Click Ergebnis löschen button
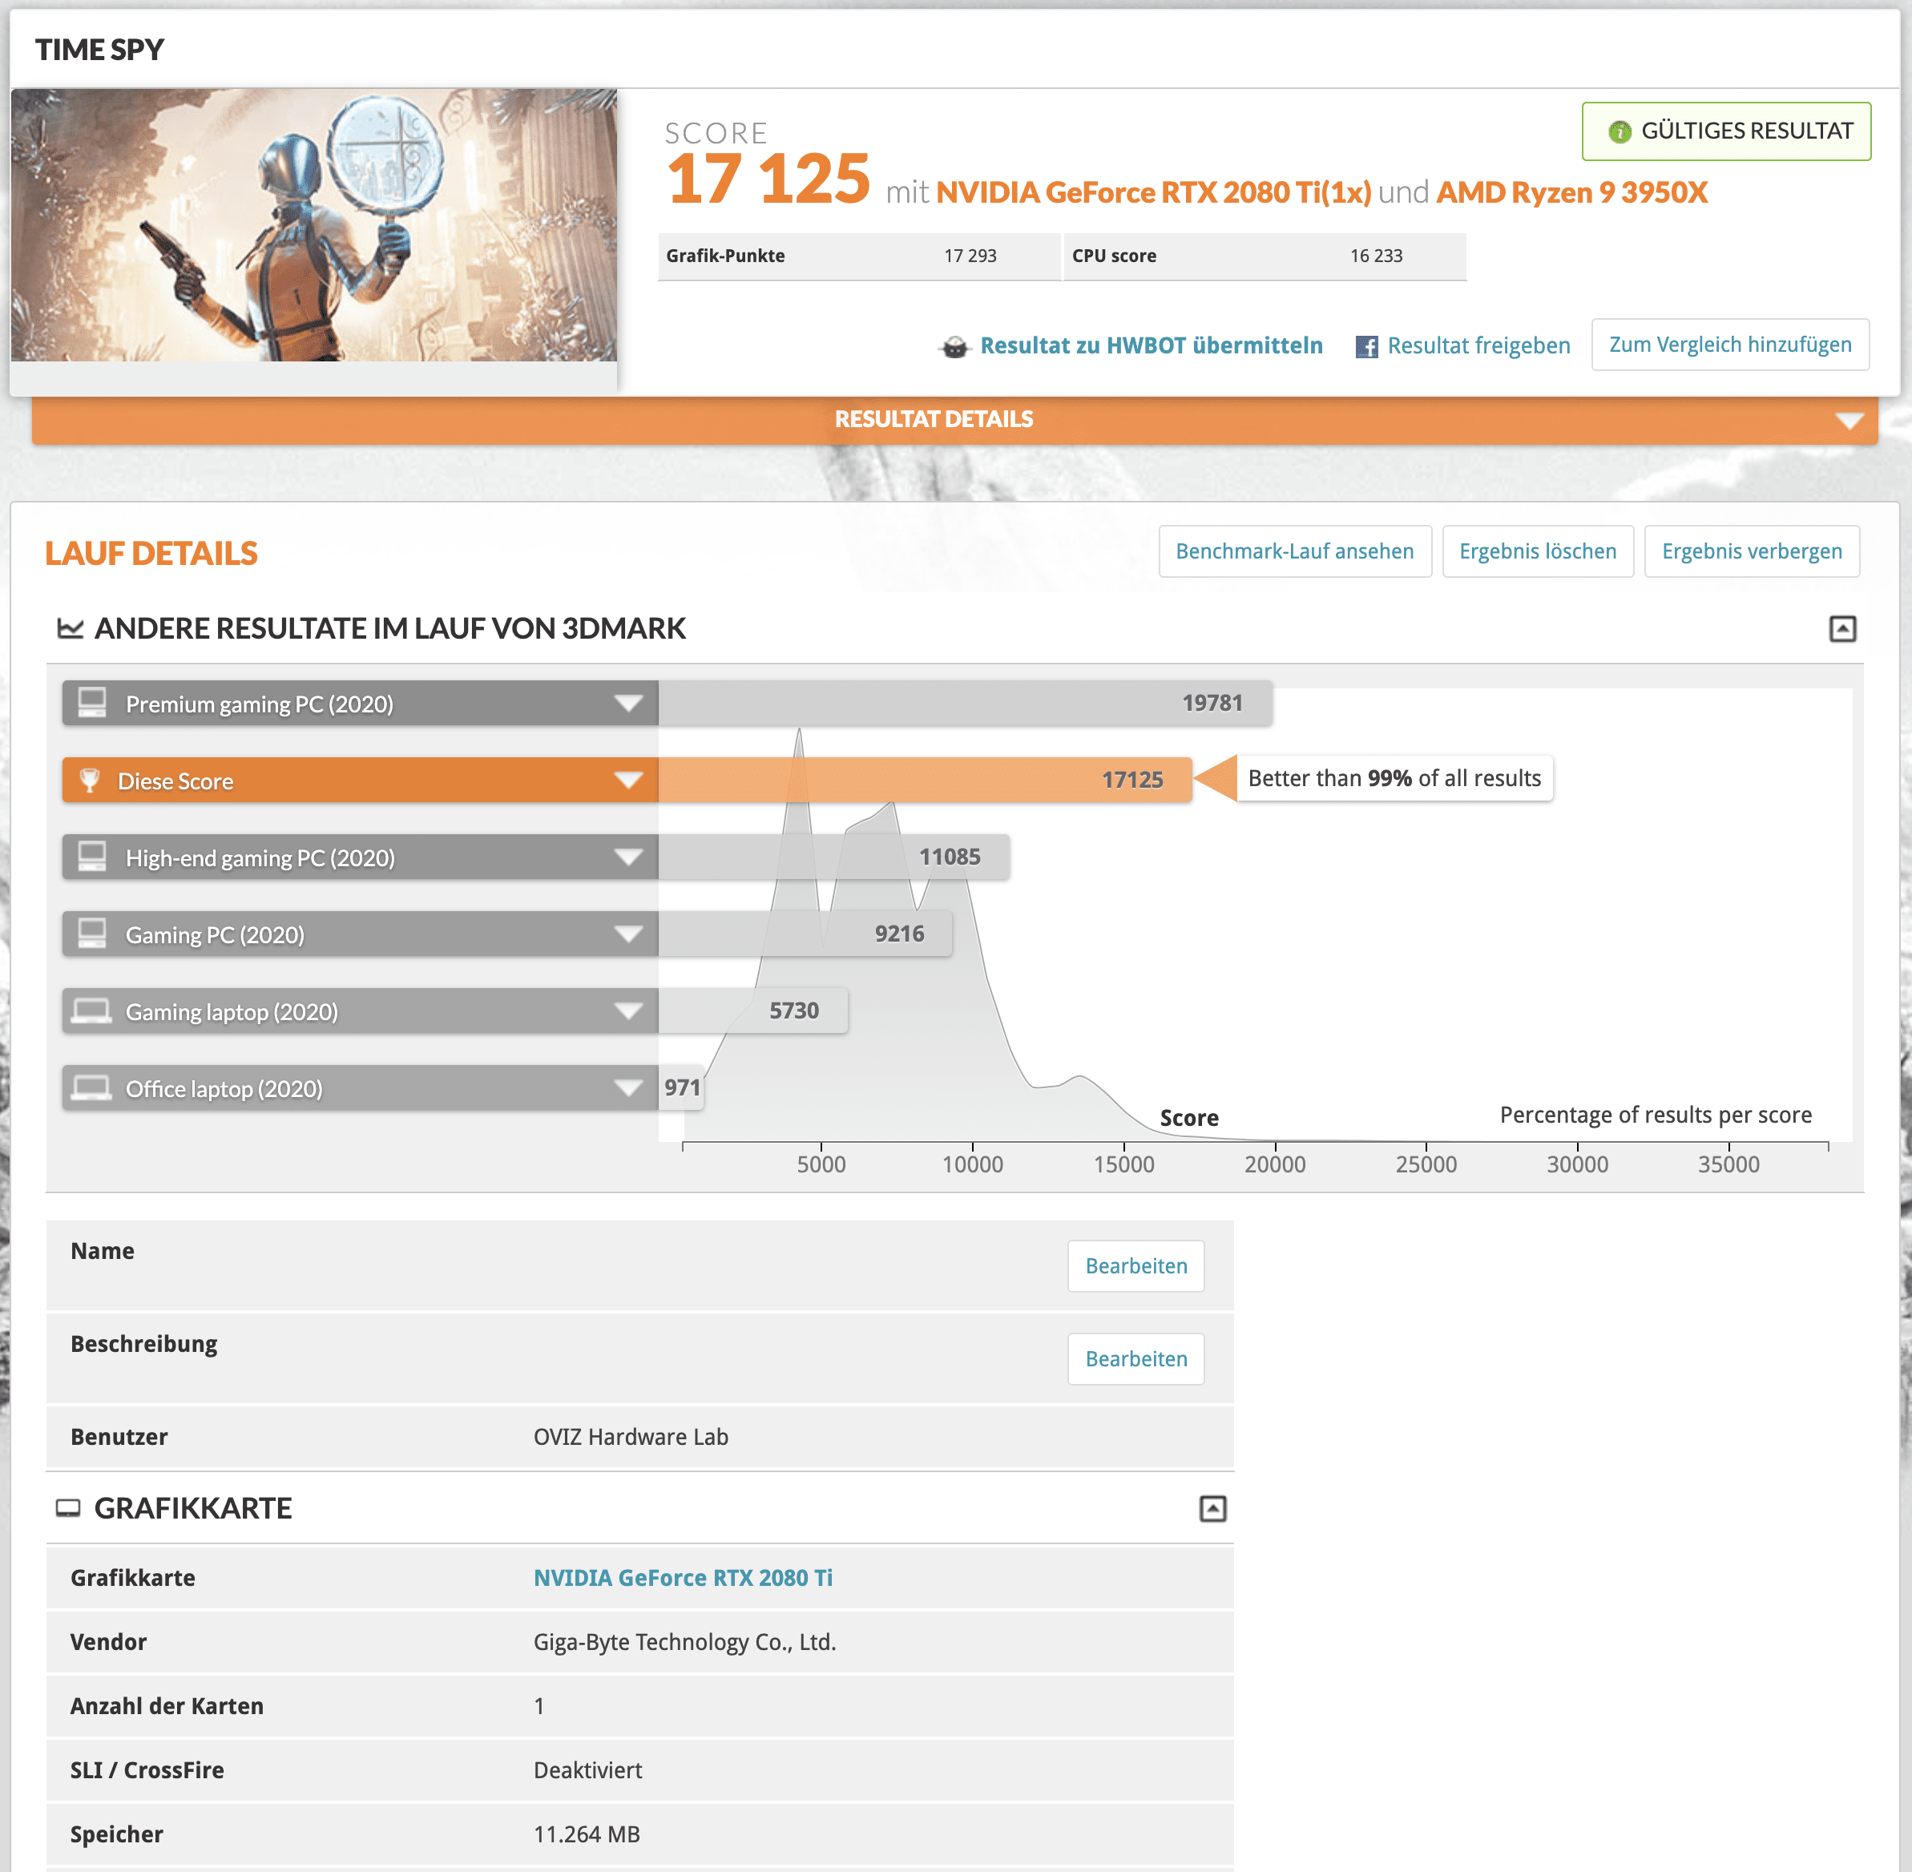The width and height of the screenshot is (1912, 1872). tap(1538, 551)
